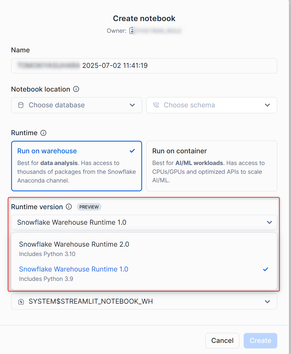291x354 pixels.
Task: Click the database cylinder icon
Action: [21, 105]
